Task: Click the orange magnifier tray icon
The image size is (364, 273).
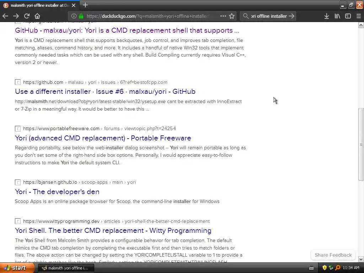Action: pos(338,268)
